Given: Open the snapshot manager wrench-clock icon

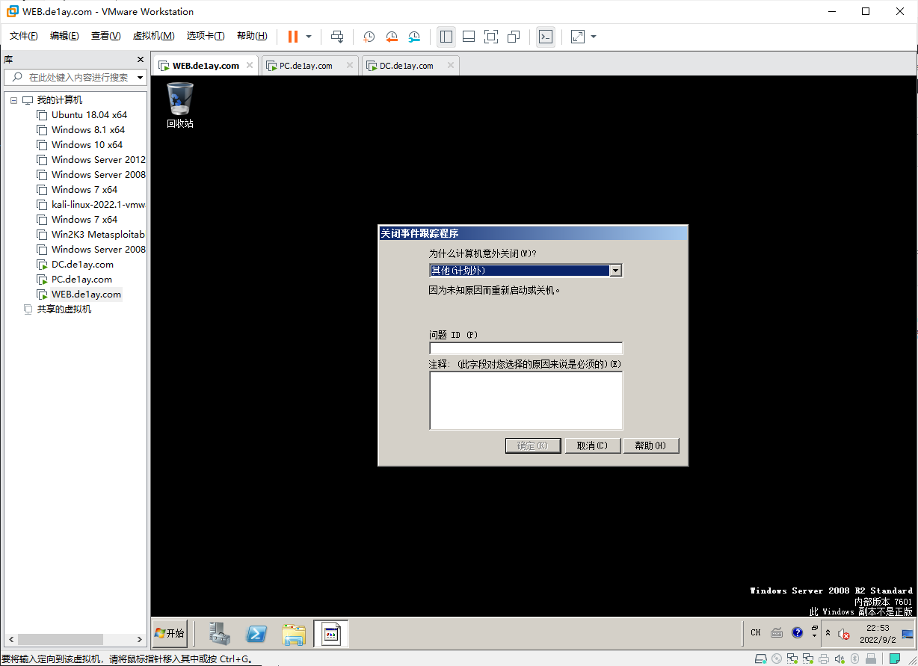Looking at the screenshot, I should (414, 37).
